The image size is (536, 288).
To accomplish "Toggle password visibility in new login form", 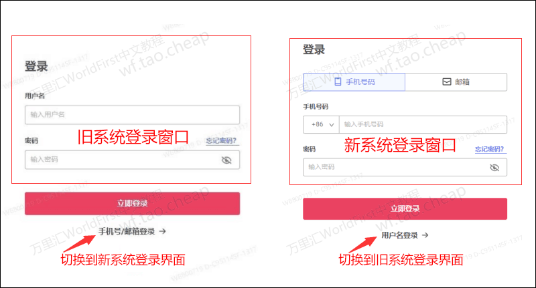I will pos(494,167).
